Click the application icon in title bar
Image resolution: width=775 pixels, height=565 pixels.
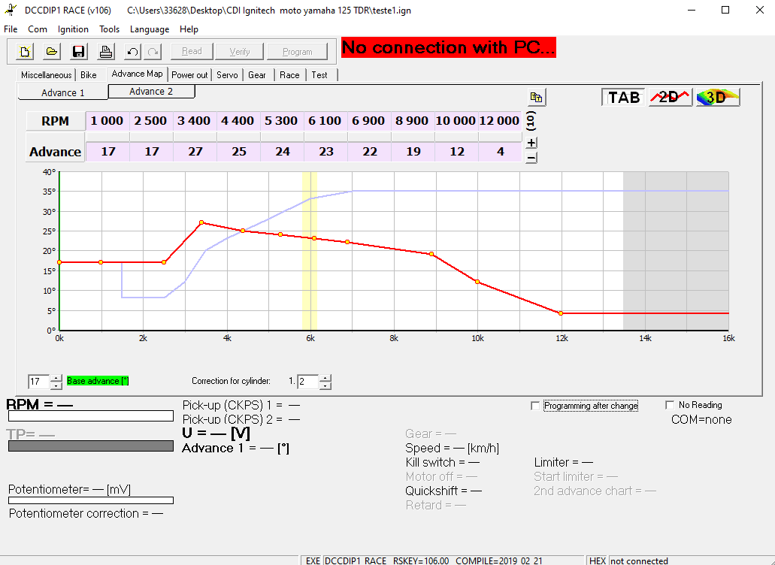click(11, 10)
